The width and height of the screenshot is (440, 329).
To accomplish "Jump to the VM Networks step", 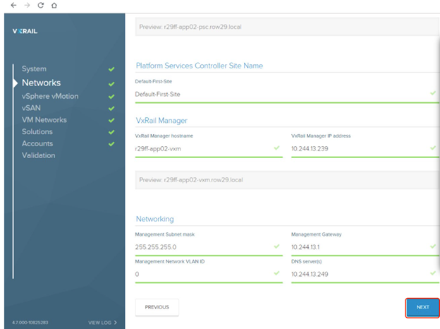I will pyautogui.click(x=44, y=120).
